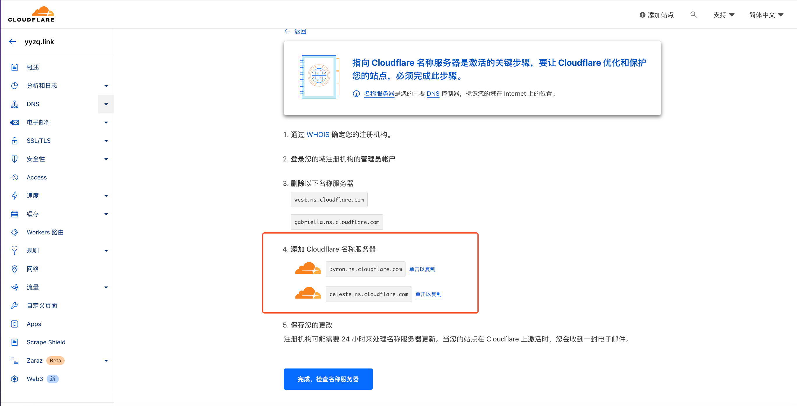The image size is (797, 406).
Task: Click the SSL/TLS padlock icon
Action: coord(15,140)
